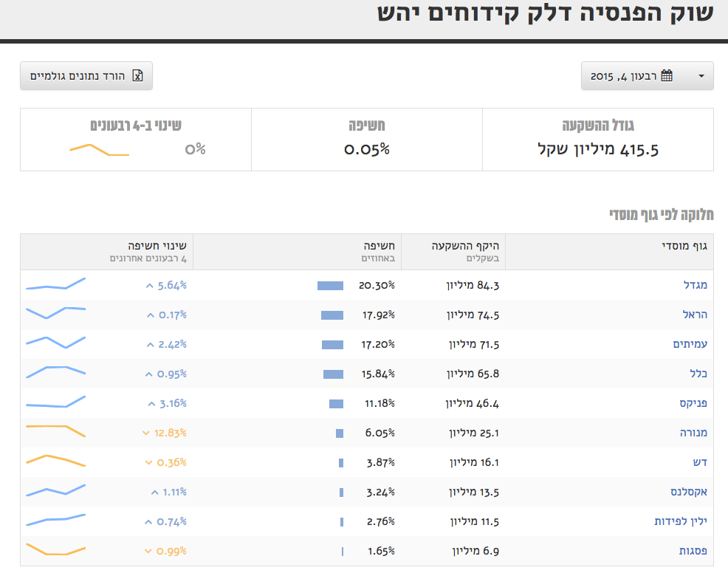Click the 46.4 מיליון investment value
728x573 pixels.
(473, 403)
